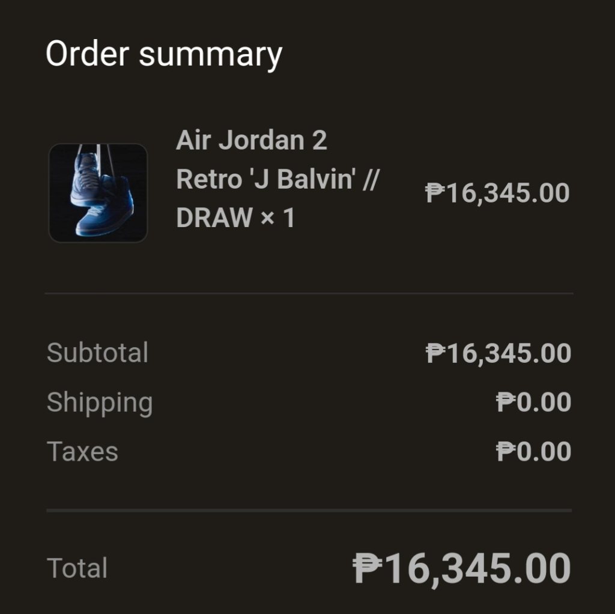Click the "× 1" quantity indicator
The width and height of the screenshot is (615, 614).
point(277,217)
